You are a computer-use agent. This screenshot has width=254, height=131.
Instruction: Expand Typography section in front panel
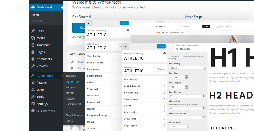tap(145, 112)
